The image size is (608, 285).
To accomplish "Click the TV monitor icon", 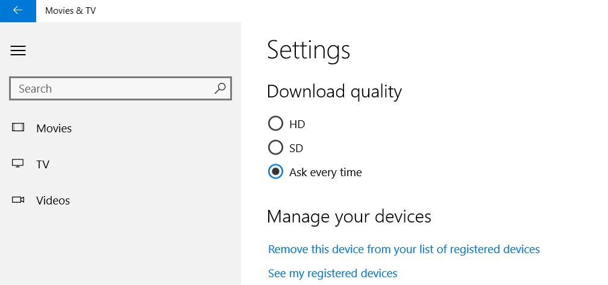I will point(18,164).
